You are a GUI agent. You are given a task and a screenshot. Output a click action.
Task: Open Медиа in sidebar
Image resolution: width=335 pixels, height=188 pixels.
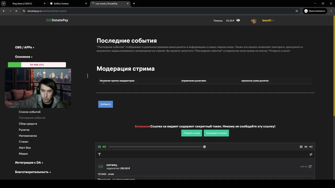pyautogui.click(x=23, y=154)
